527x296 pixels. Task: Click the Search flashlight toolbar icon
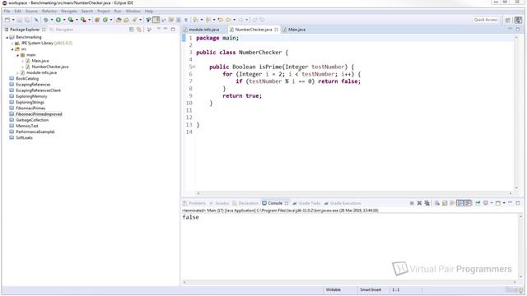(134, 20)
